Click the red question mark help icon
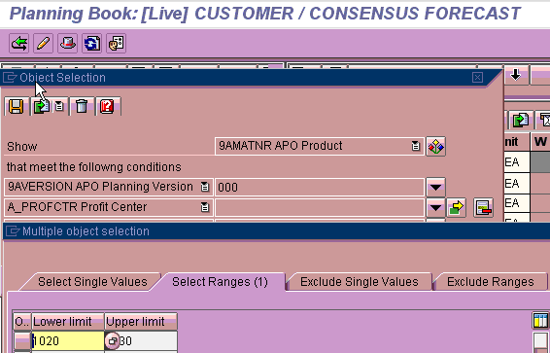The height and width of the screenshot is (353, 550). point(107,106)
